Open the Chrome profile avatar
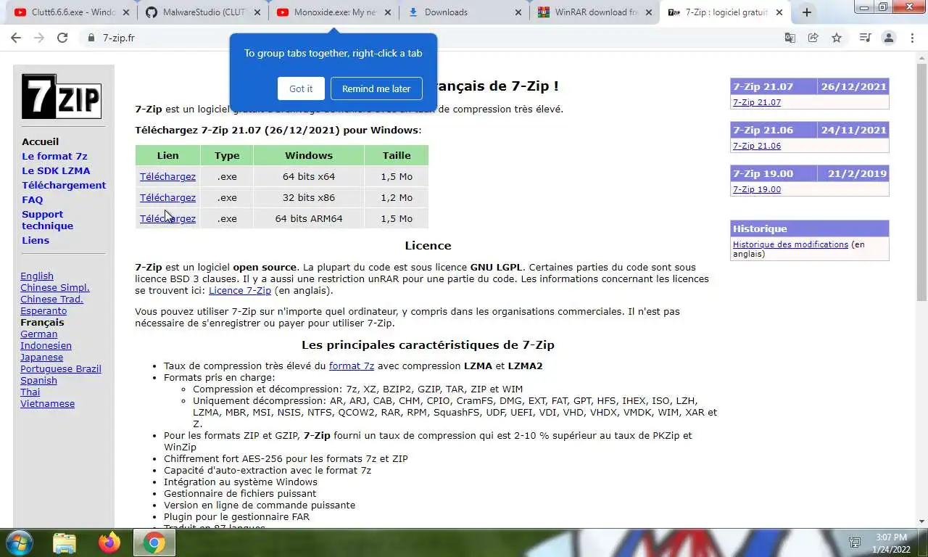The height and width of the screenshot is (557, 928). point(889,38)
